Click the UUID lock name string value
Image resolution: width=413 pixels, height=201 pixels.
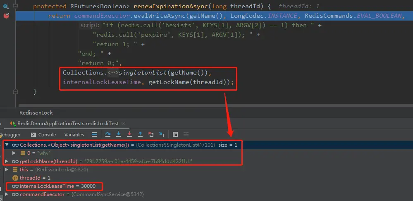pos(138,161)
